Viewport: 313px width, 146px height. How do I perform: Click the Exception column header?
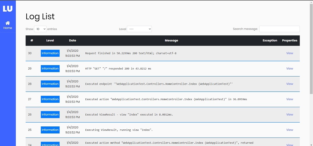coord(270,40)
